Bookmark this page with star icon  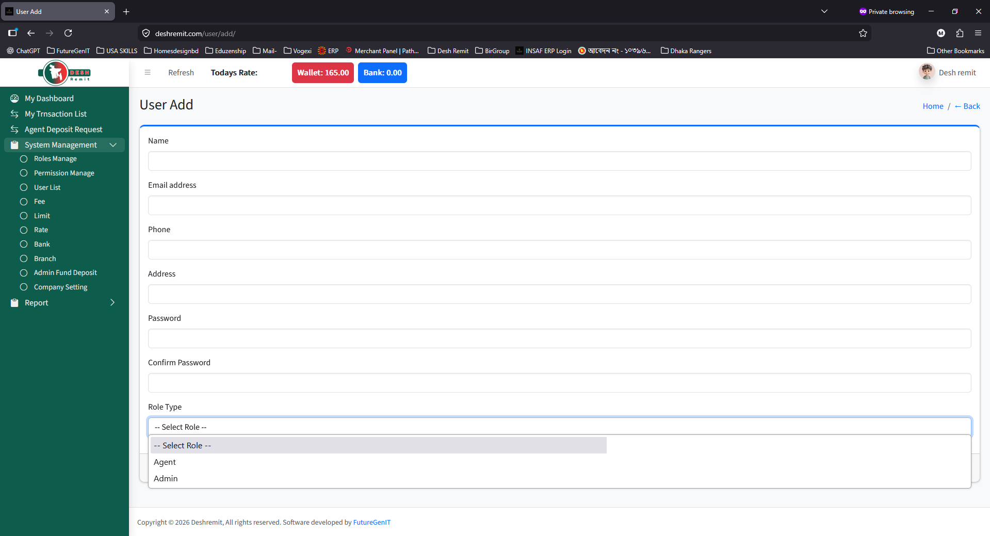tap(863, 33)
